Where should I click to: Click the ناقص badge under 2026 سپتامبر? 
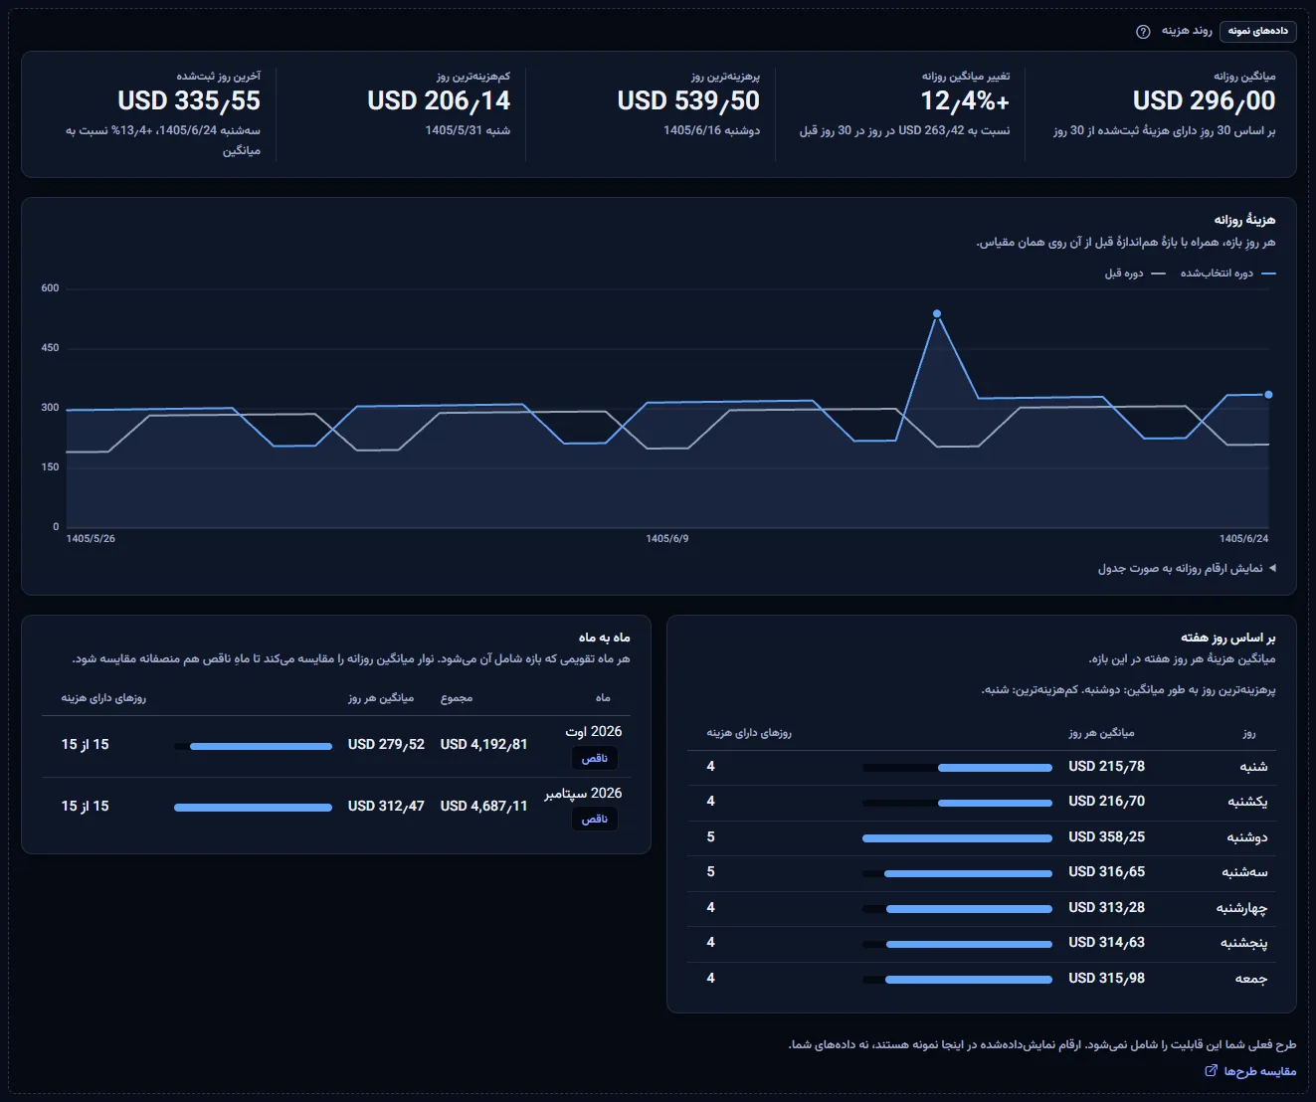594,819
